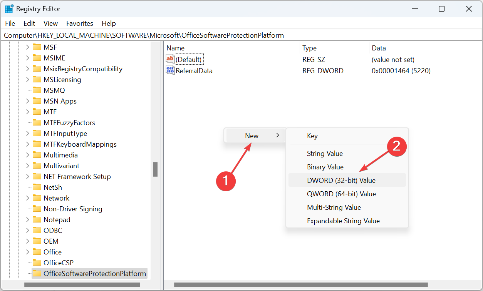This screenshot has width=483, height=291.
Task: Pick Multi-String Value from submenu
Action: pos(347,207)
